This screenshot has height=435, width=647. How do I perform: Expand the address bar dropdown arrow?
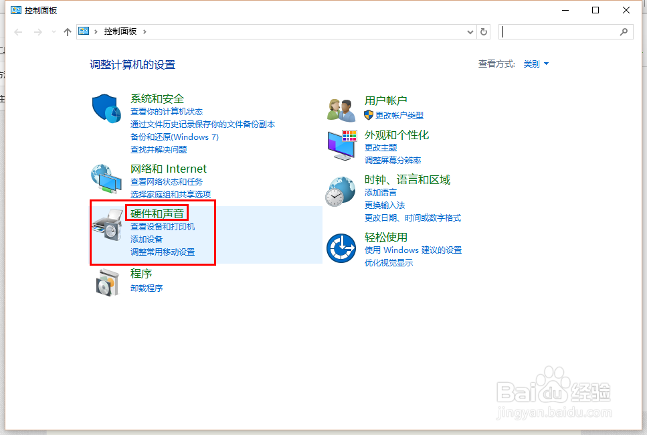(x=470, y=31)
